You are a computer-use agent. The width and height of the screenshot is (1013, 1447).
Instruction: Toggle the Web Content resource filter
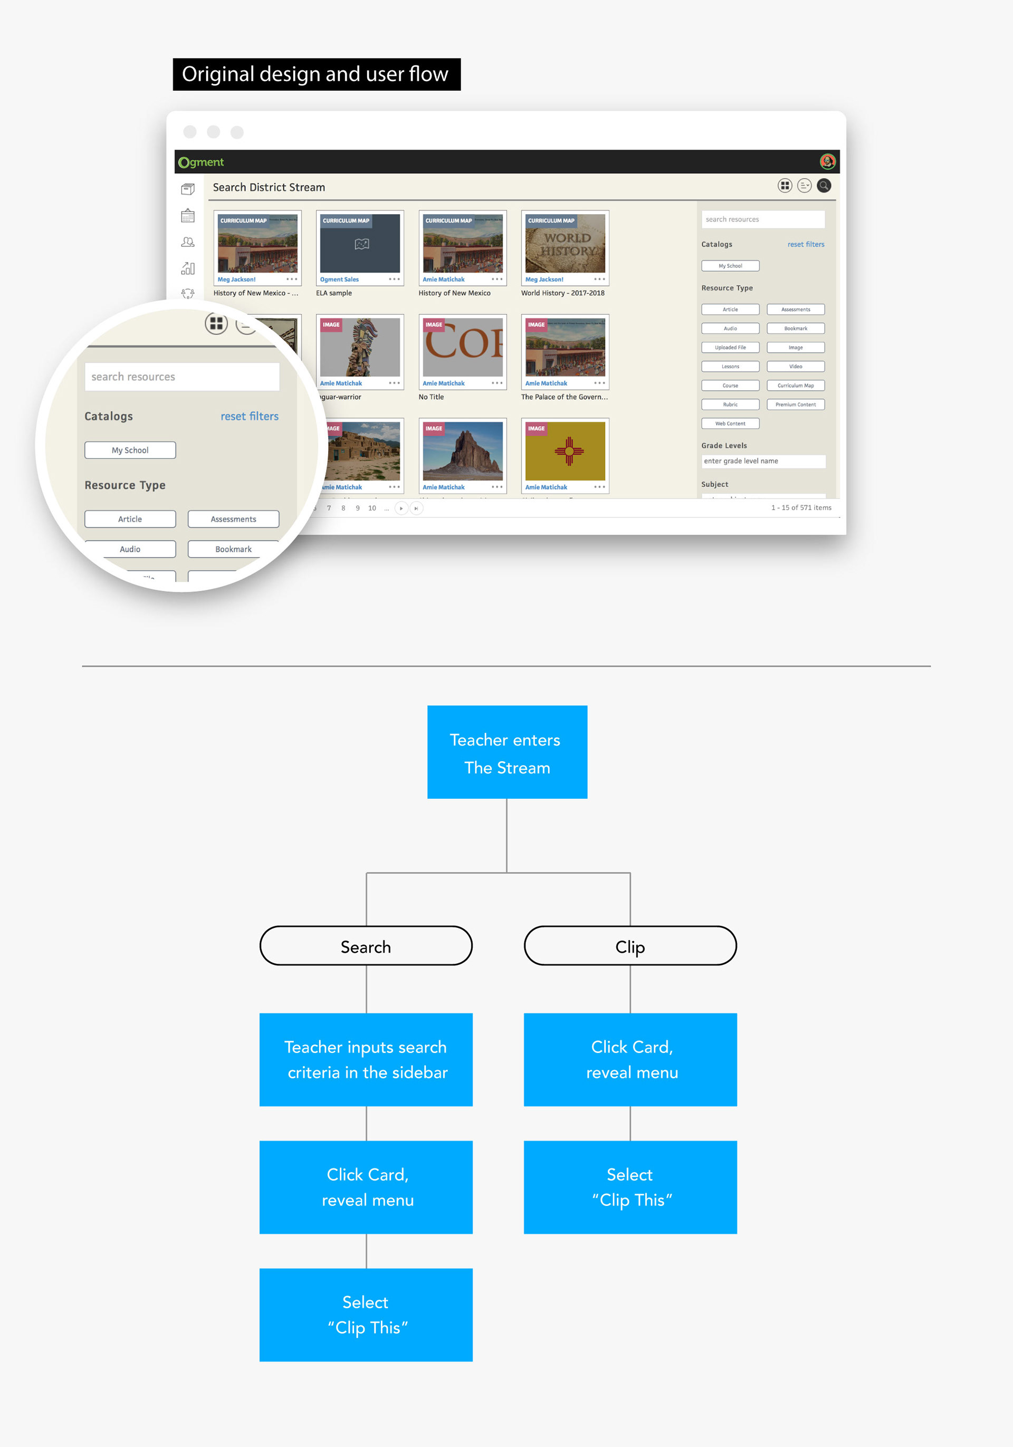tap(730, 424)
